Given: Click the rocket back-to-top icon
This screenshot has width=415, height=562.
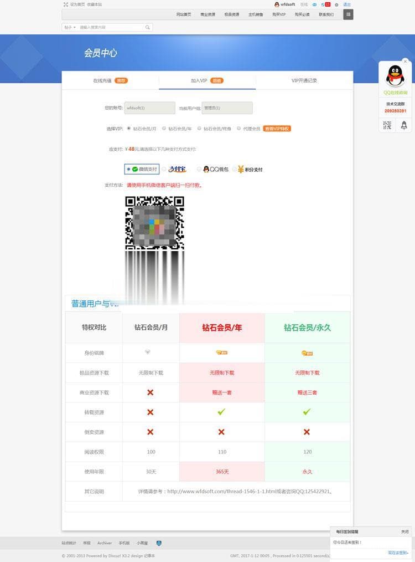Looking at the screenshot, I should pos(404,125).
